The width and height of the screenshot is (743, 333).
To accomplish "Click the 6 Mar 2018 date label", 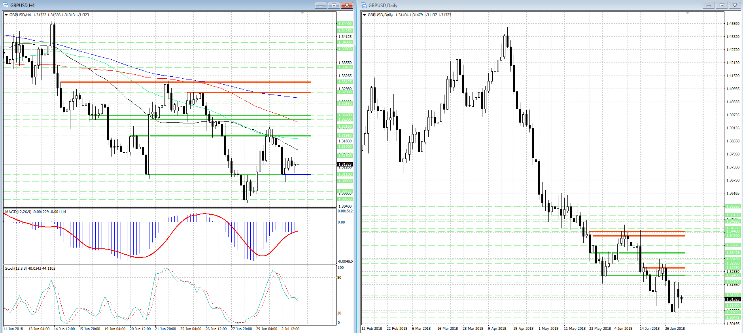I will tap(421, 329).
